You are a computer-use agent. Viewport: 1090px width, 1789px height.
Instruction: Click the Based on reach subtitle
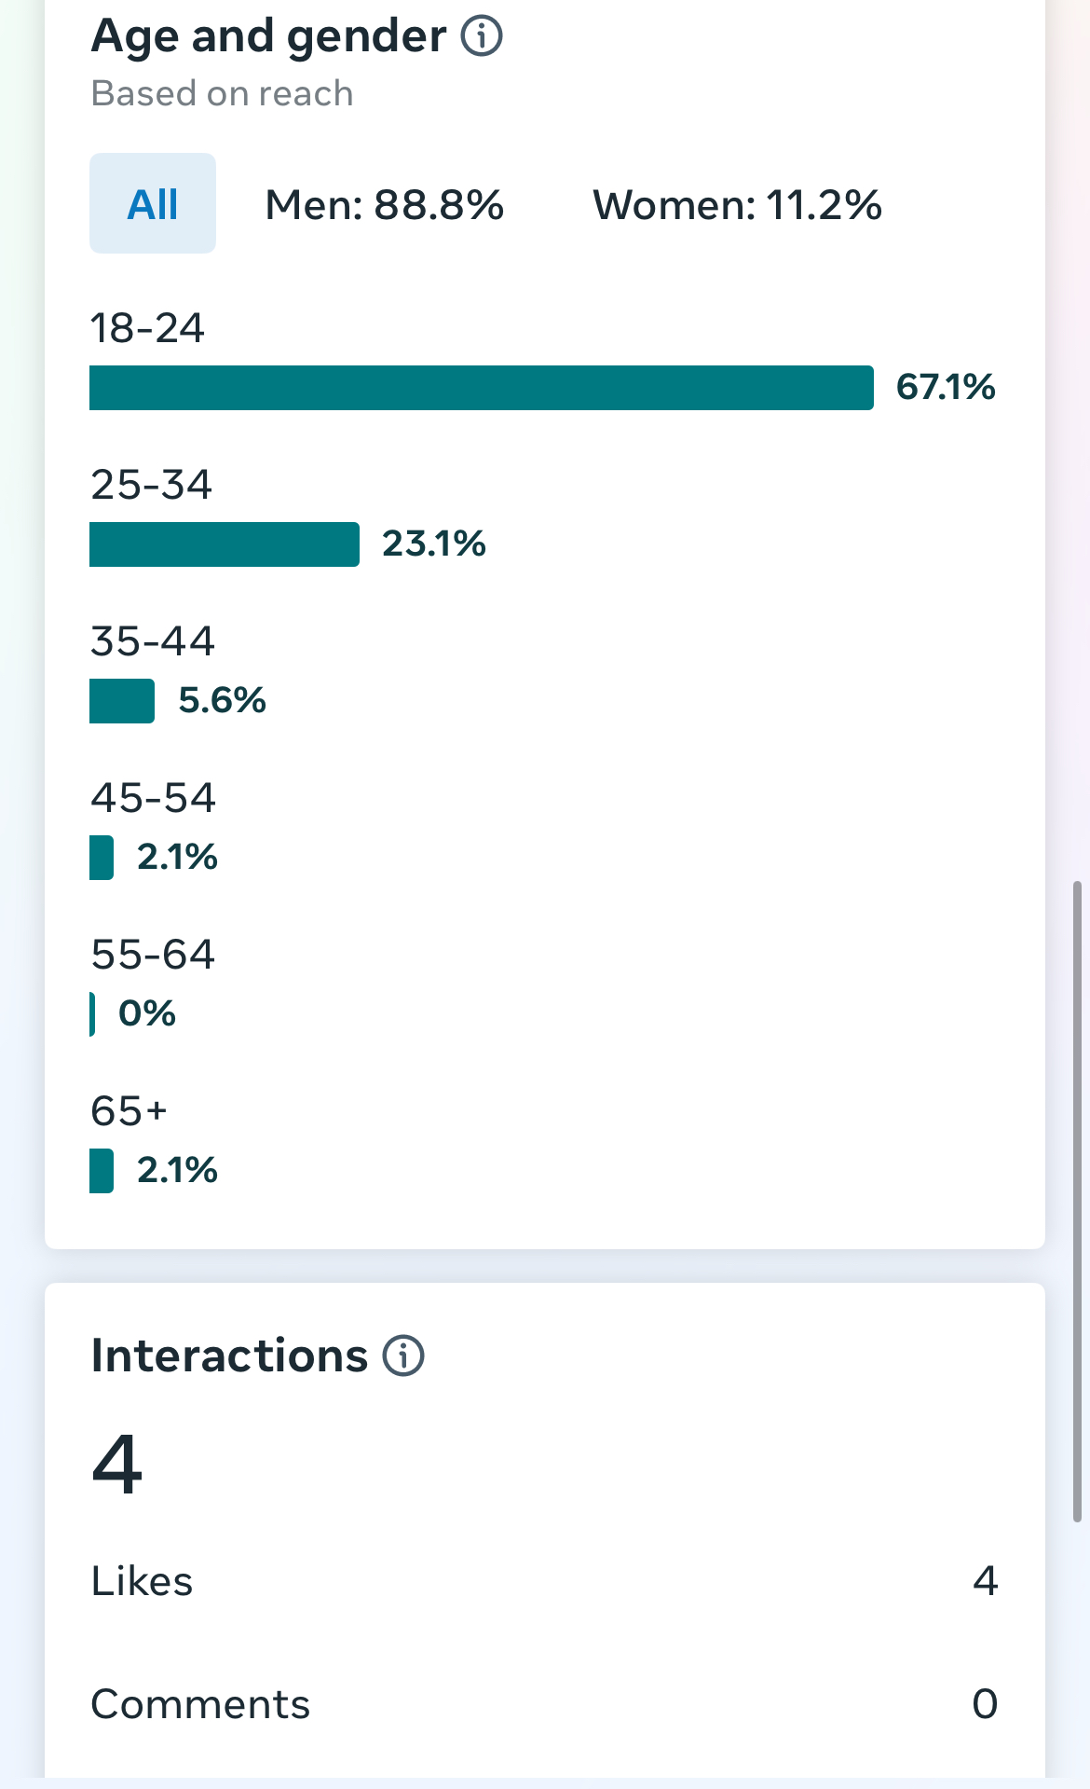(222, 93)
